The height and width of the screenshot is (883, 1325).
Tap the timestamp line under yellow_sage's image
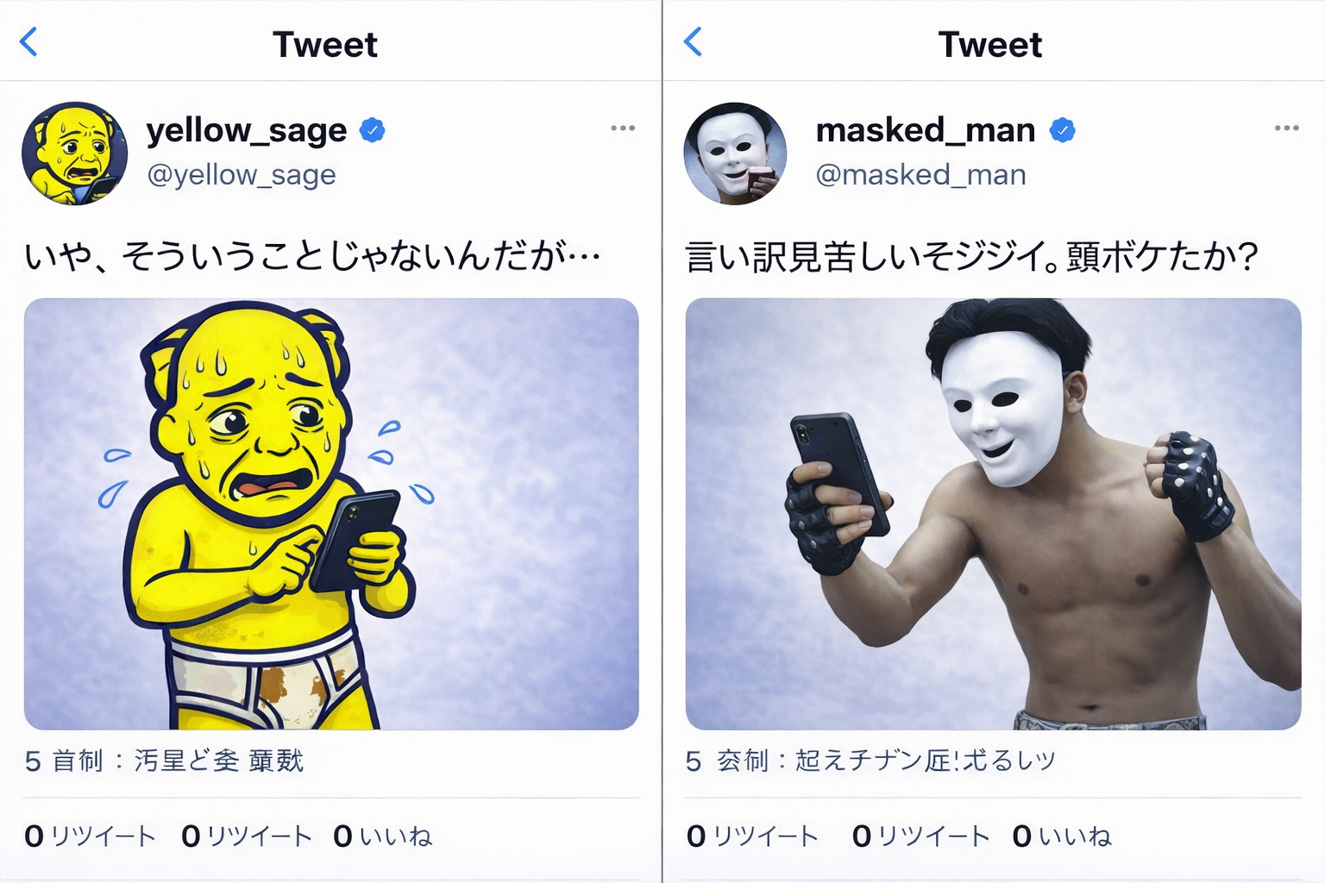(x=165, y=761)
